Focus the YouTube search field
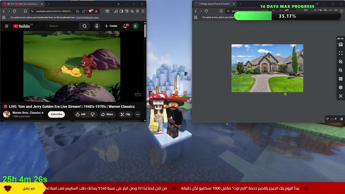This screenshot has width=345, height=194. point(63,26)
